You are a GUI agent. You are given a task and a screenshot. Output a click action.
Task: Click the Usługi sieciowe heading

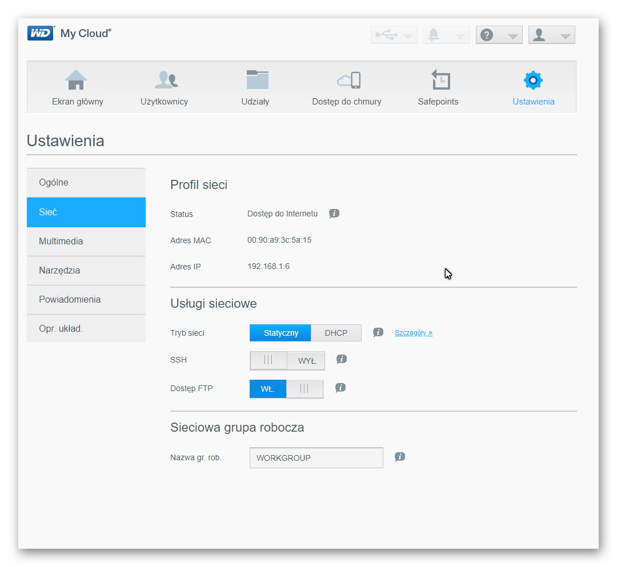coord(214,304)
